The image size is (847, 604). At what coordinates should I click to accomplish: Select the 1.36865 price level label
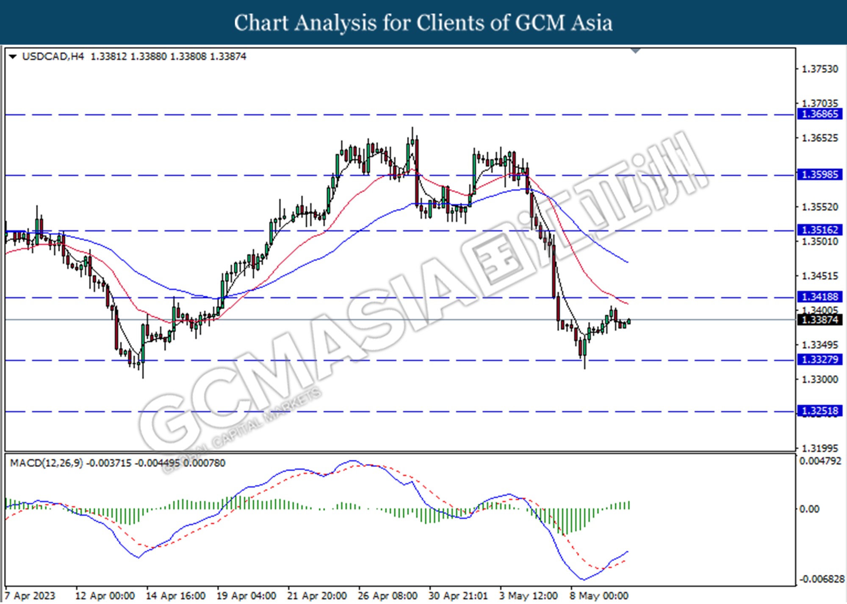coord(819,114)
